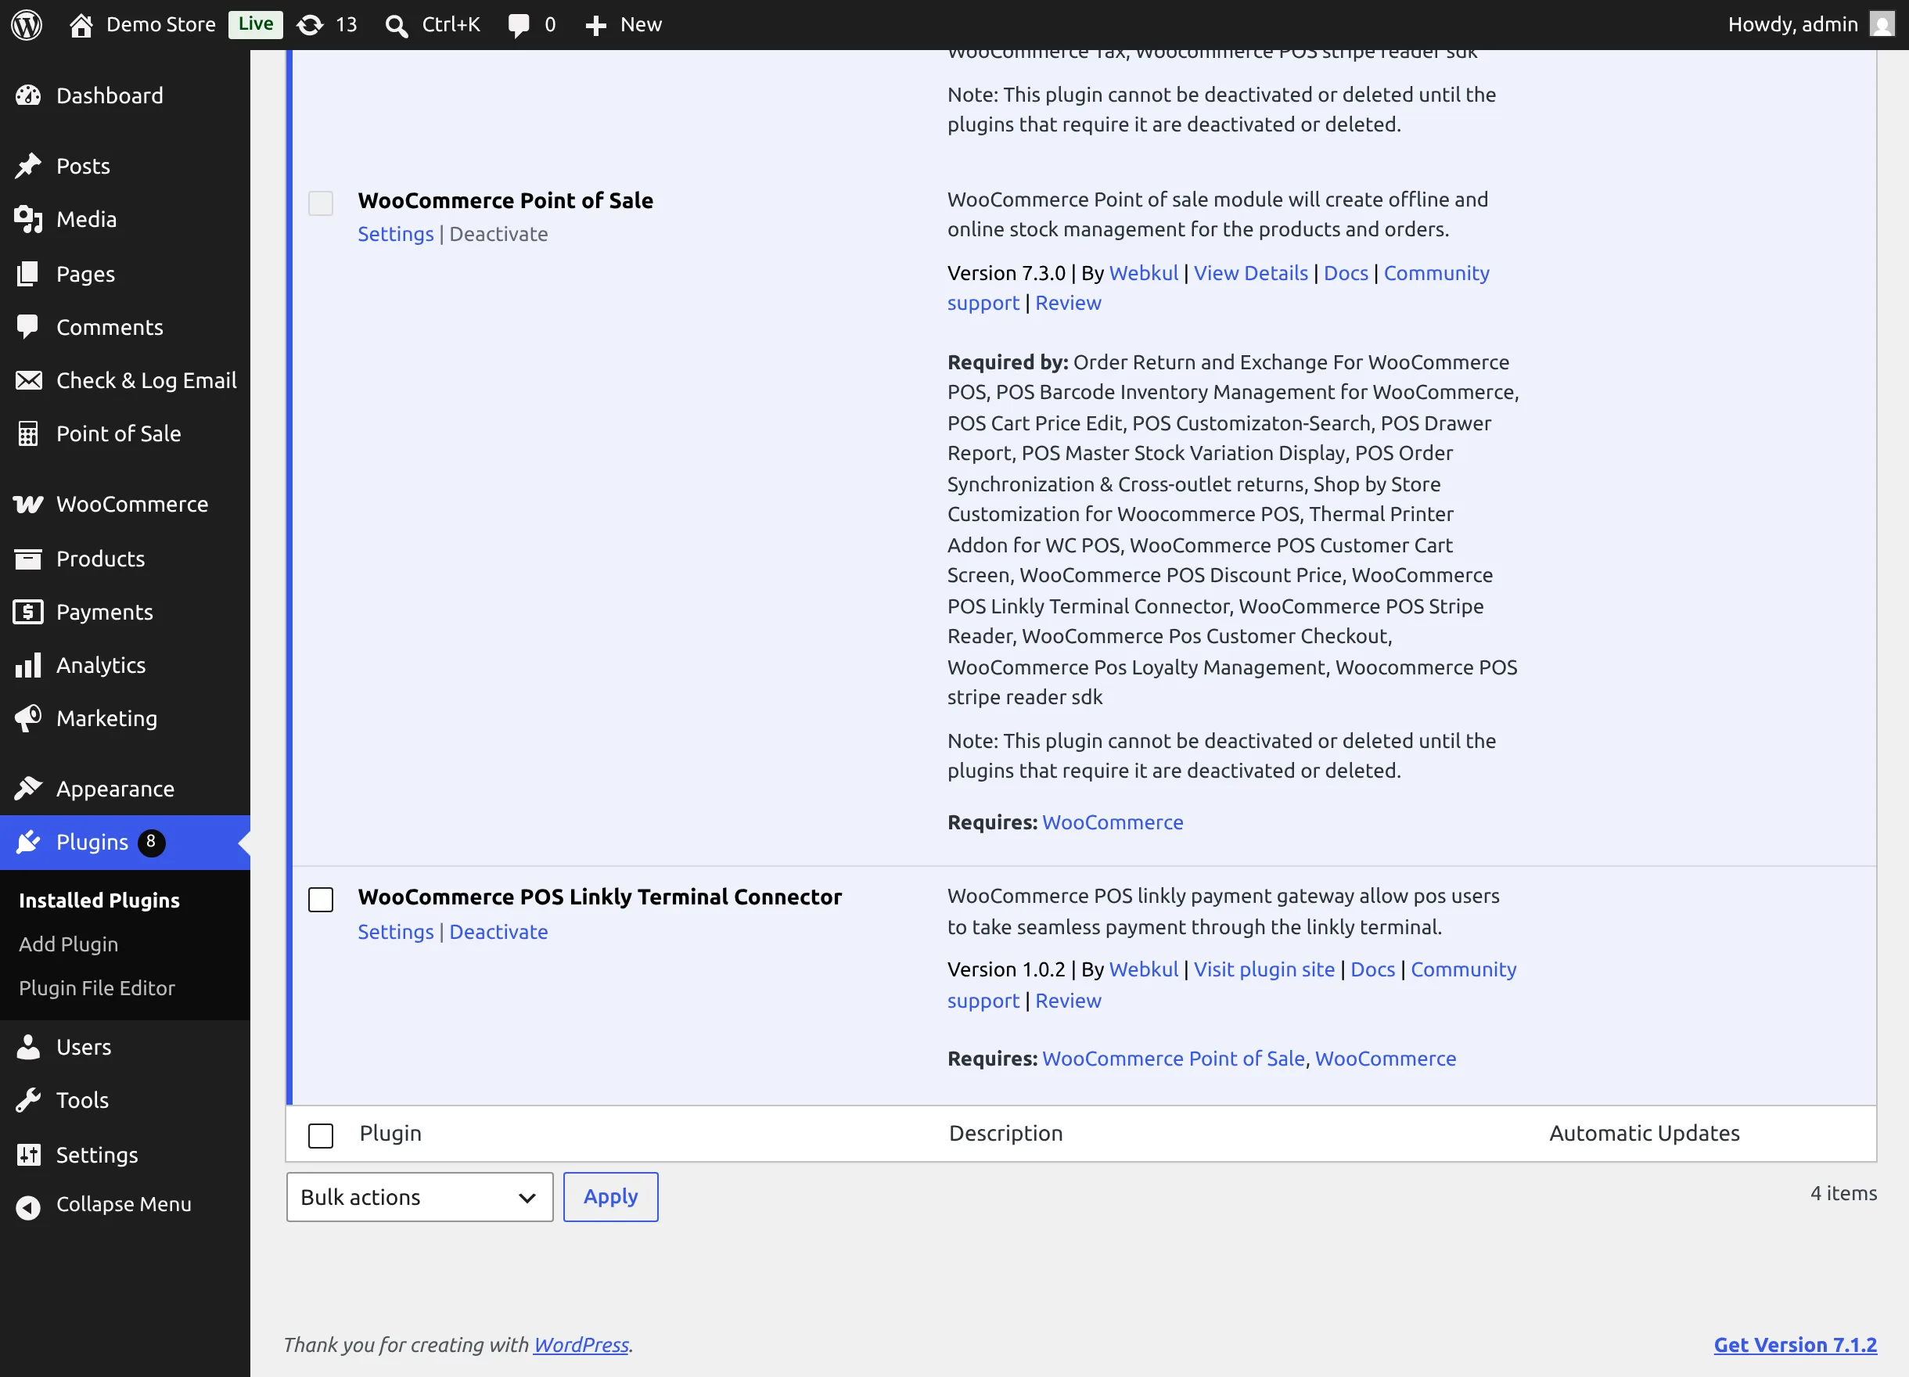The image size is (1909, 1377).
Task: Click Get Version 7.1.2 link
Action: [x=1796, y=1344]
